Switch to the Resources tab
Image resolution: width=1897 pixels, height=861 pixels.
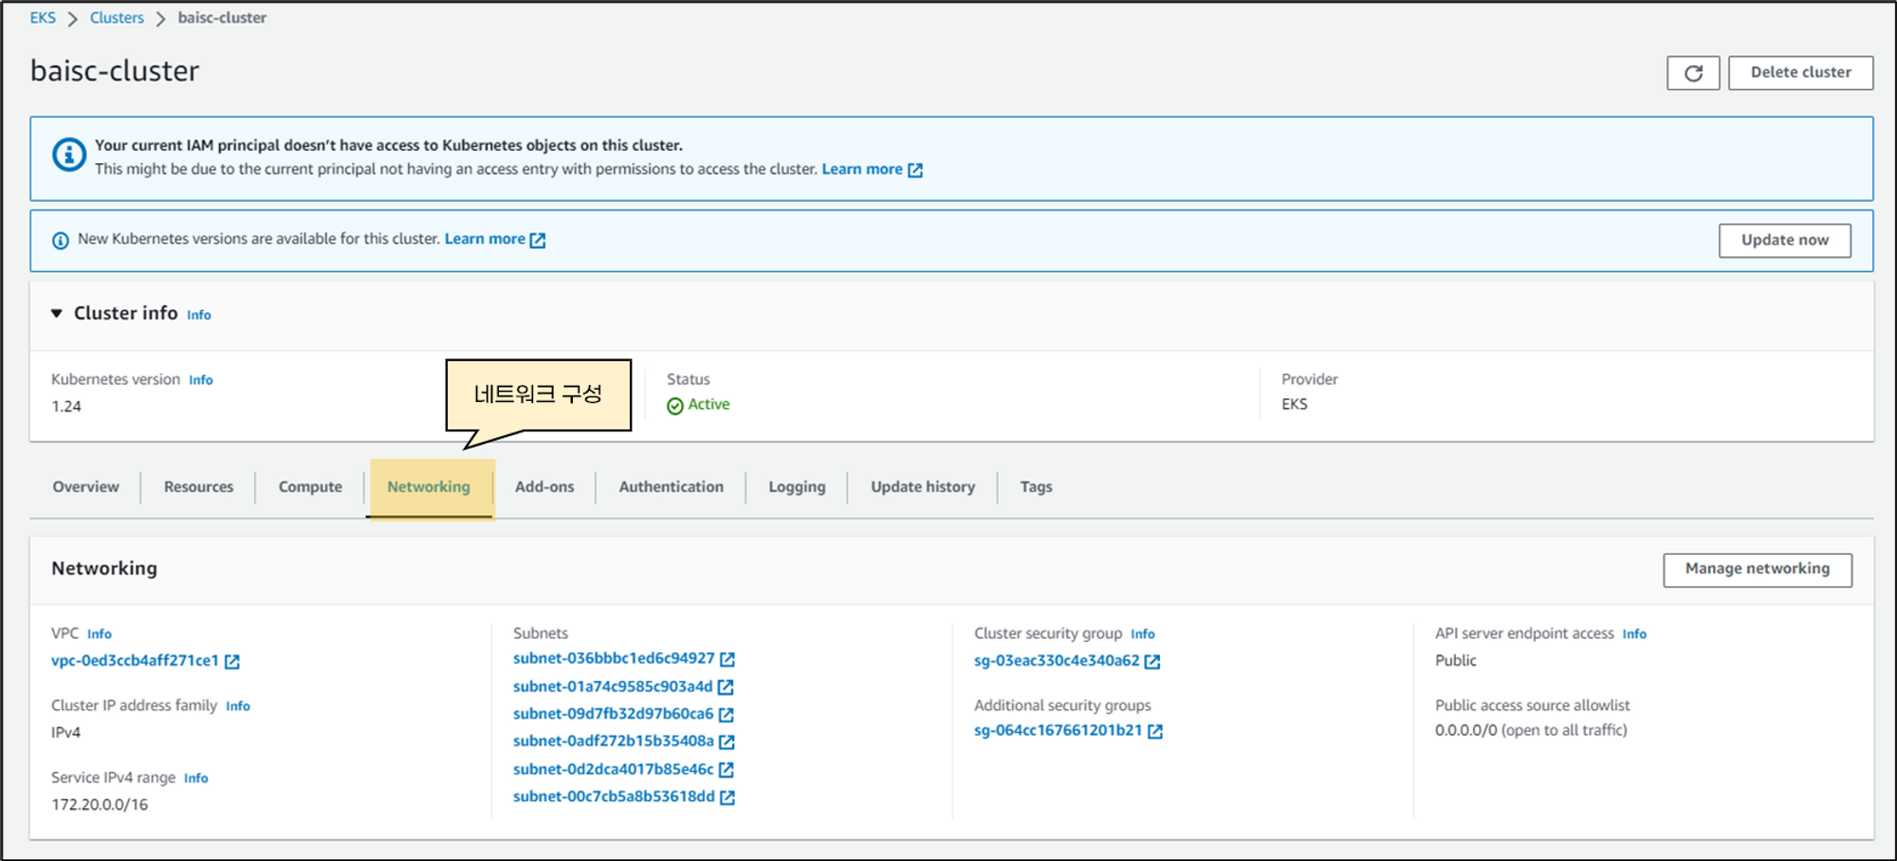coord(198,486)
